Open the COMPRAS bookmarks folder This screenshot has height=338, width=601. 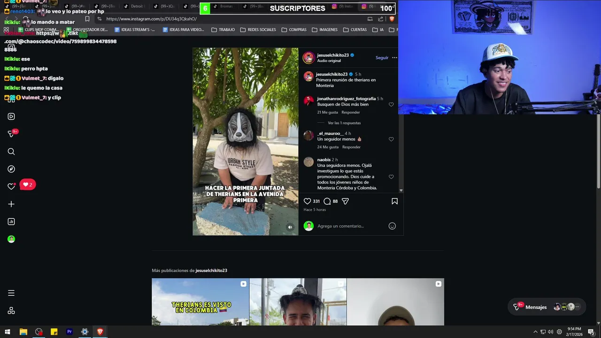point(294,30)
